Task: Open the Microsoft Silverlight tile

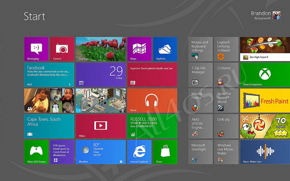Action: click(x=200, y=152)
